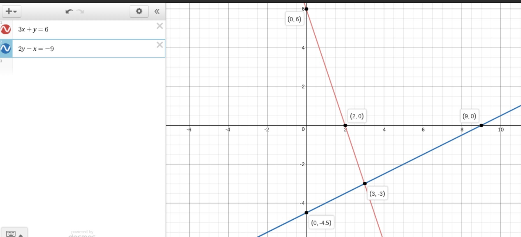Expand the keypad arrow next to keyboard
The height and width of the screenshot is (237, 521).
pyautogui.click(x=21, y=235)
